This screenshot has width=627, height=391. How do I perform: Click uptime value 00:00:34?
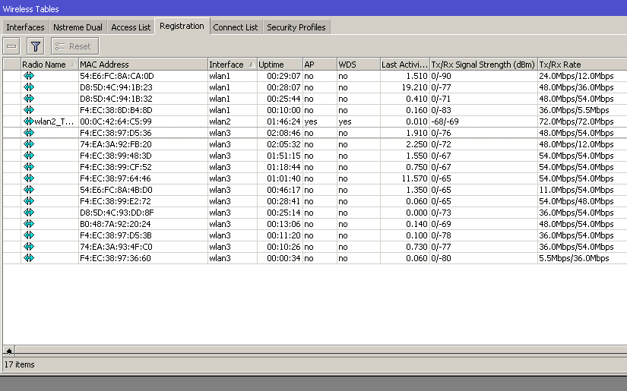coord(283,258)
